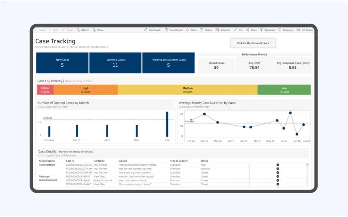The image size is (348, 217).
Task: Enter Full Screen mode
Action: tap(304, 30)
